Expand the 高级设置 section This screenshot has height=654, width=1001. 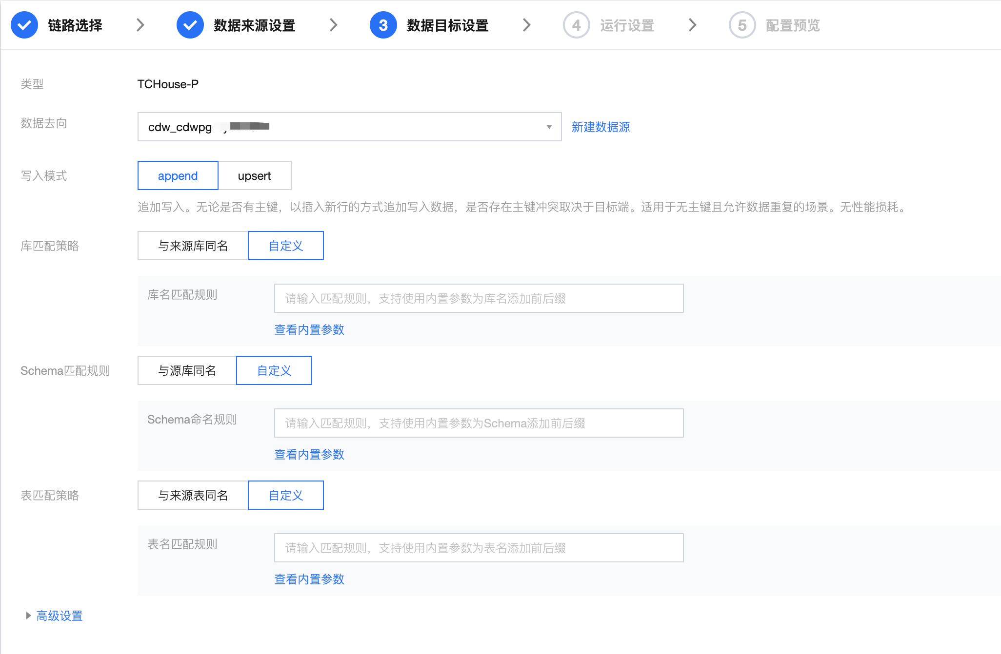pyautogui.click(x=60, y=616)
